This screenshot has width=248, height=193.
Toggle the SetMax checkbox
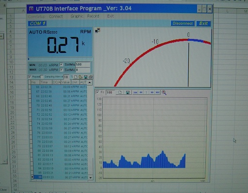pos(61,65)
